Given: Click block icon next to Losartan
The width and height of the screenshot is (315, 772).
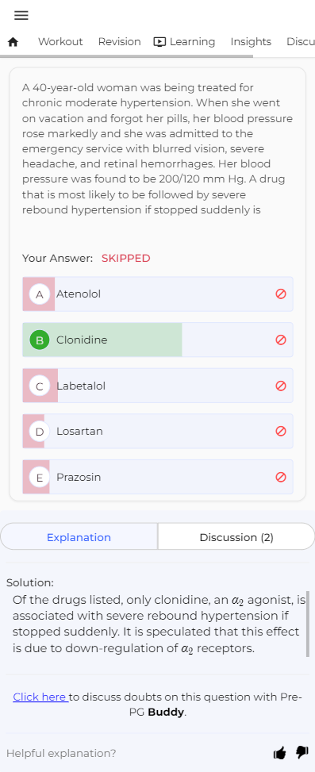Looking at the screenshot, I should pos(281,432).
